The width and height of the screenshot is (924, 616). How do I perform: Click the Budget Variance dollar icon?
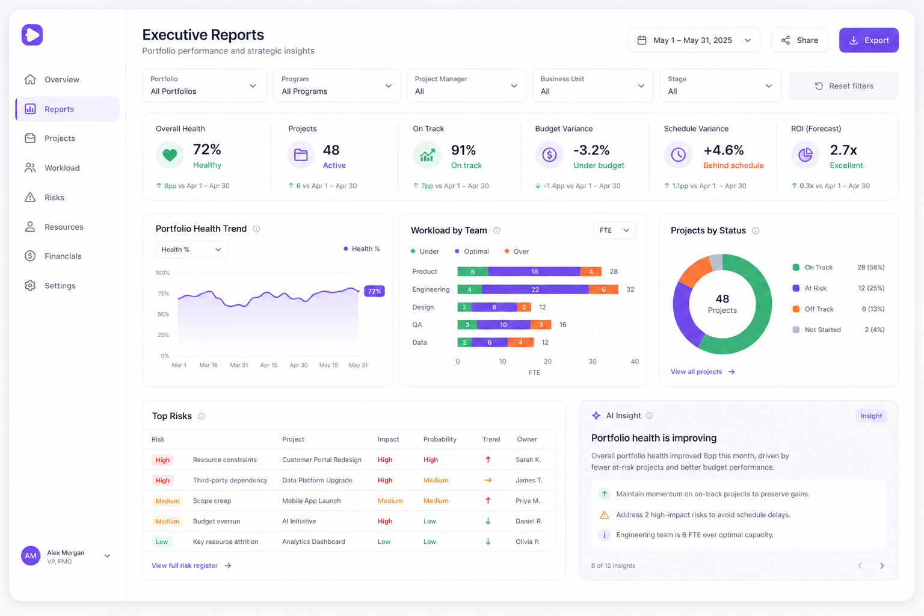(549, 155)
